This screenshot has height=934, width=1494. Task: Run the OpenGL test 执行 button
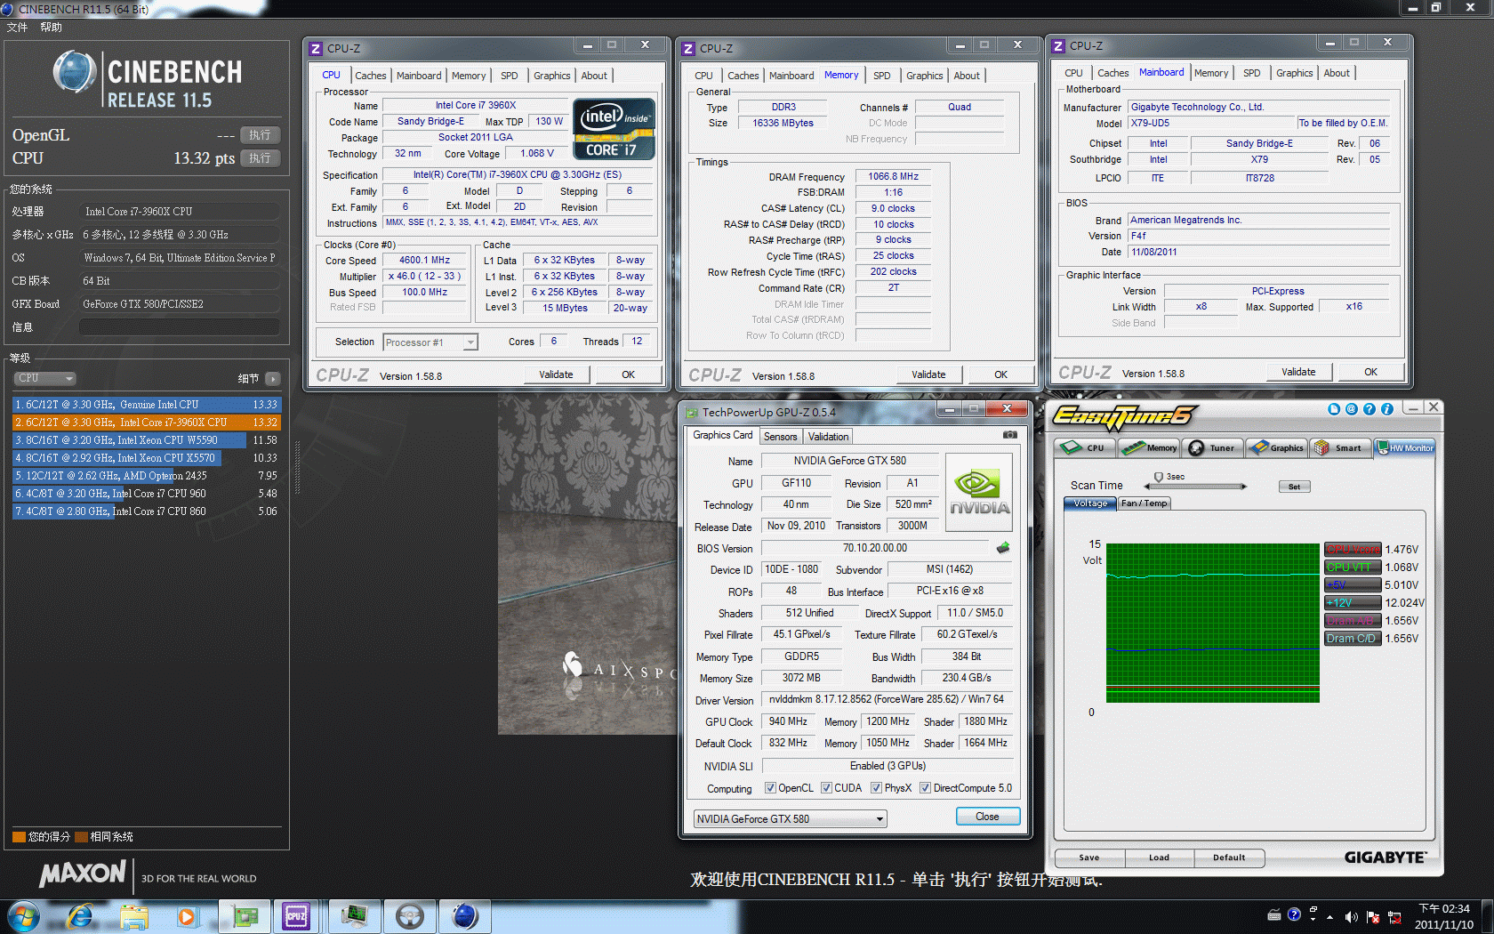[x=260, y=135]
